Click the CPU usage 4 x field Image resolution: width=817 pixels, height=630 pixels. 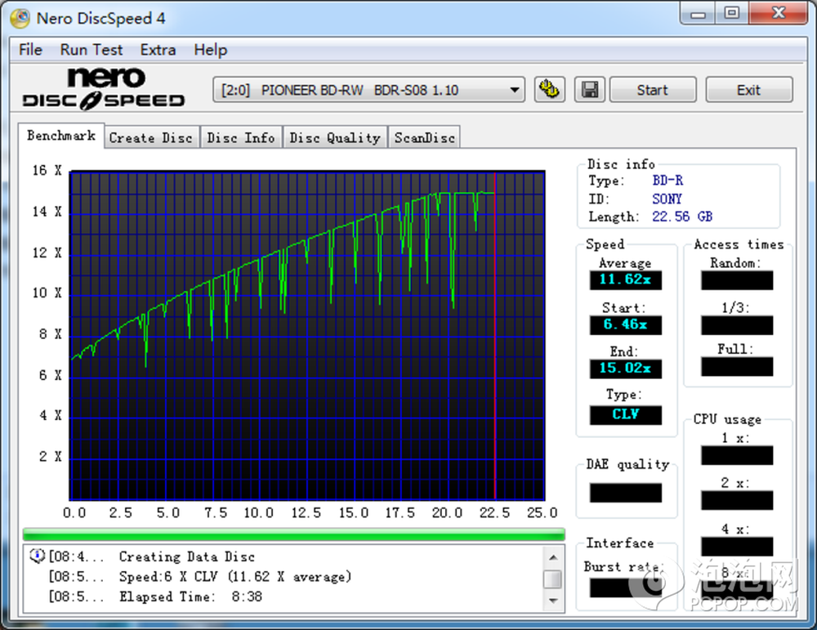737,547
